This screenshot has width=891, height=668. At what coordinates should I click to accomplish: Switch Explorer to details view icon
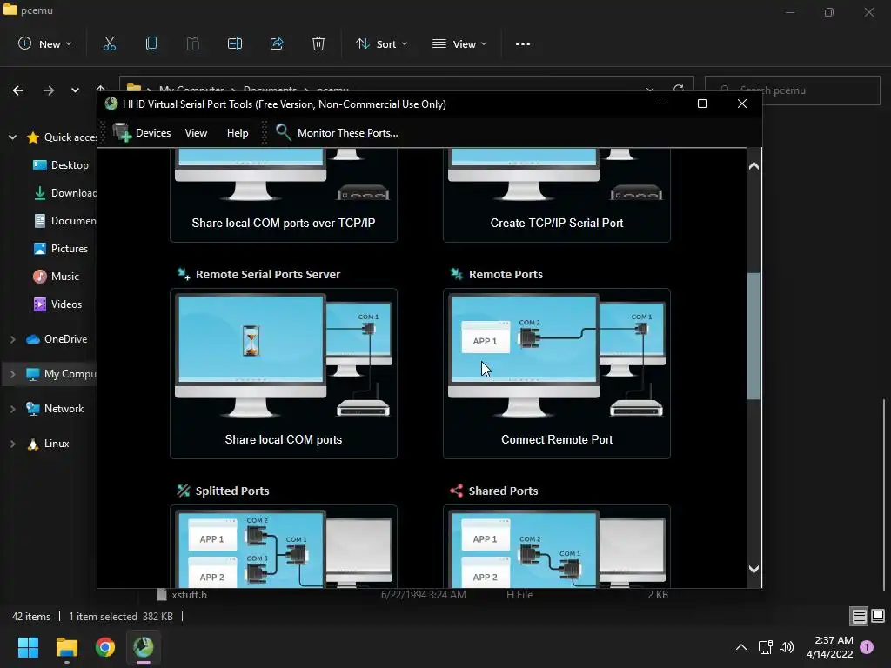[x=859, y=616]
